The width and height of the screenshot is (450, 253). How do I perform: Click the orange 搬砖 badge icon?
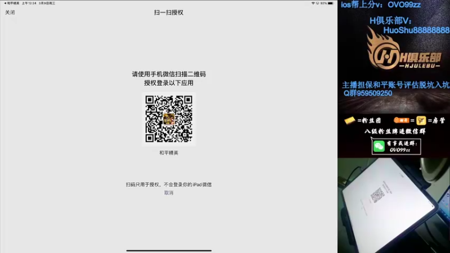click(402, 120)
